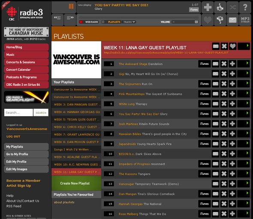Adjust the volume slider
Screen dimensions: 253x219
pyautogui.click(x=185, y=22)
